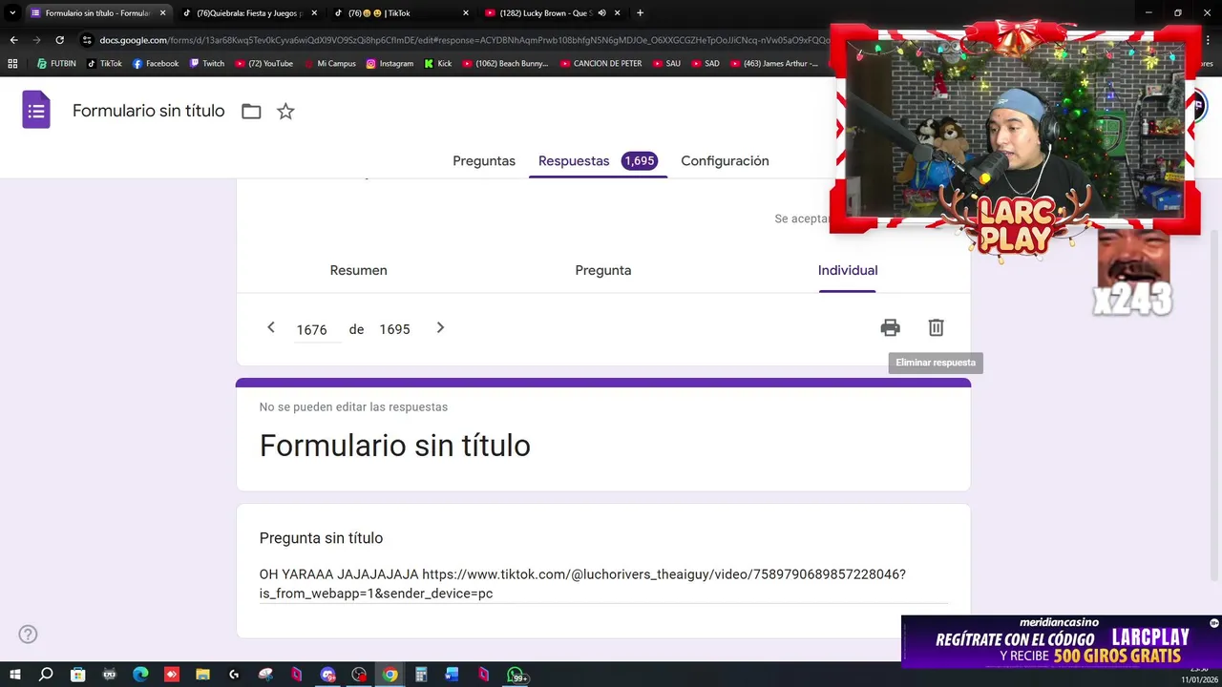Mute the Lucky Brown tab audio
The height and width of the screenshot is (687, 1222).
pos(602,13)
